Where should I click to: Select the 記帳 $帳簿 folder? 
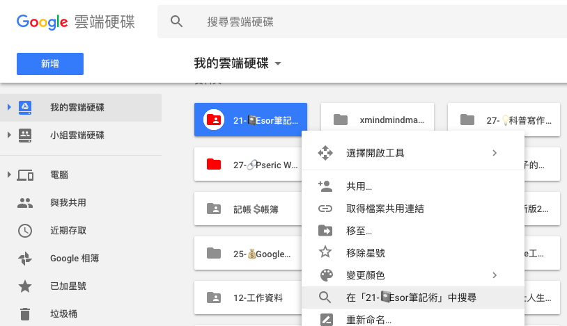tap(248, 209)
